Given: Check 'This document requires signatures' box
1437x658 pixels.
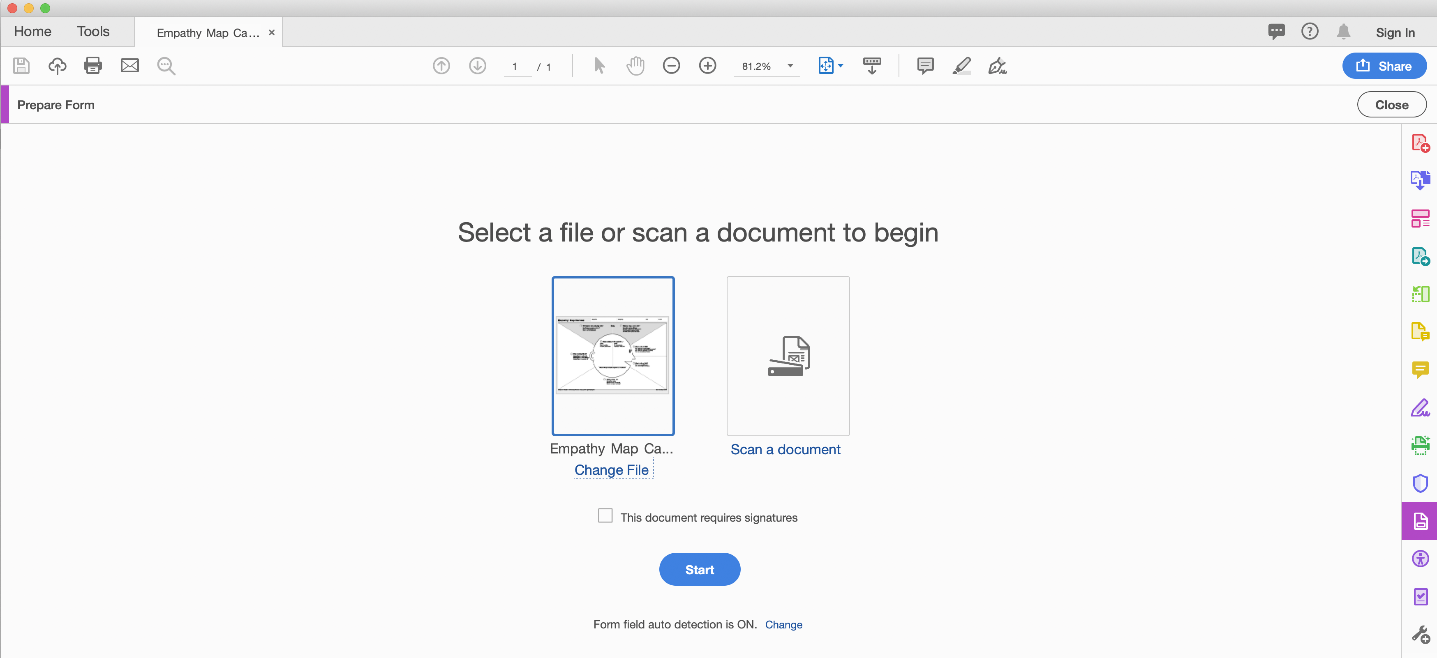Looking at the screenshot, I should 605,515.
